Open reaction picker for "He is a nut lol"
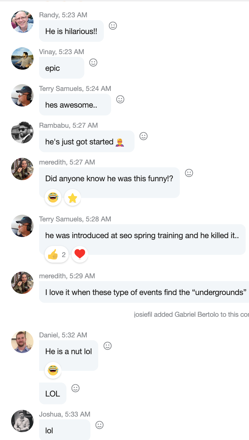Screen dimensions: 249x440 (x=107, y=346)
